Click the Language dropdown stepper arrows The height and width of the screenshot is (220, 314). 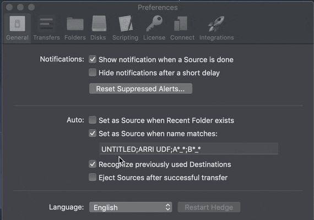(168, 207)
